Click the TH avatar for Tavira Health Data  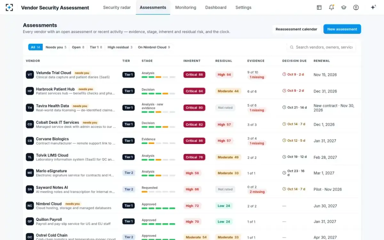coord(30,108)
